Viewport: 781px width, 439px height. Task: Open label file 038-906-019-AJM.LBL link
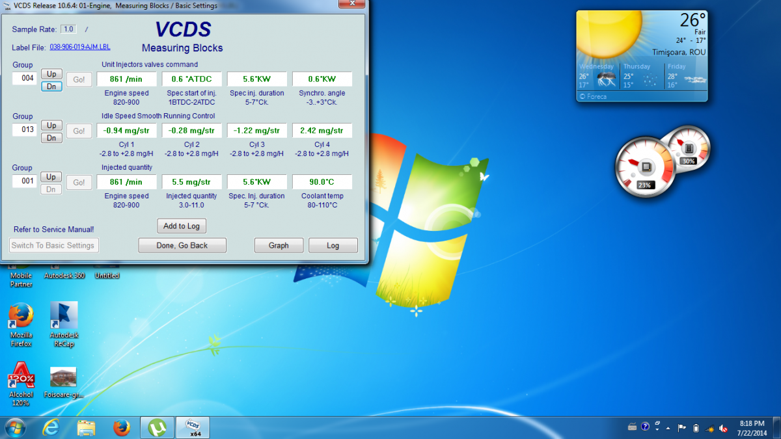pos(80,47)
